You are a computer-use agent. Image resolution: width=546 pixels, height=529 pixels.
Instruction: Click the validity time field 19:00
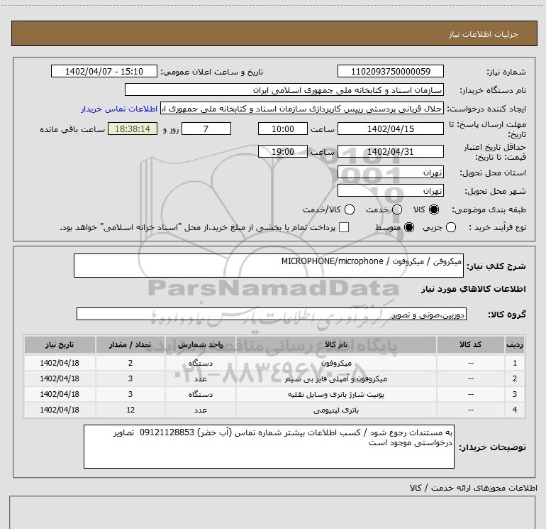click(283, 151)
